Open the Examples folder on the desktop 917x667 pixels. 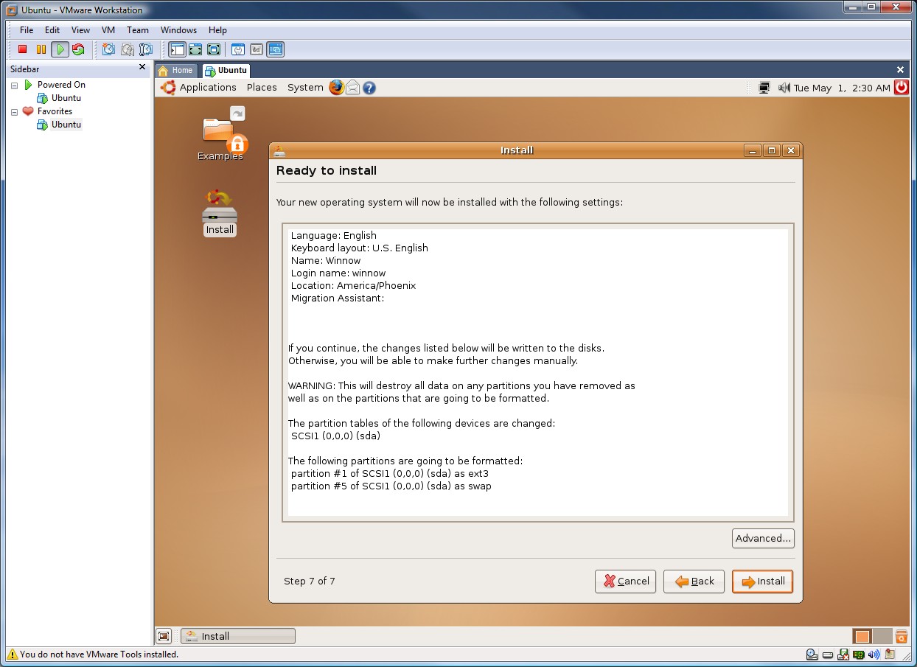(220, 134)
